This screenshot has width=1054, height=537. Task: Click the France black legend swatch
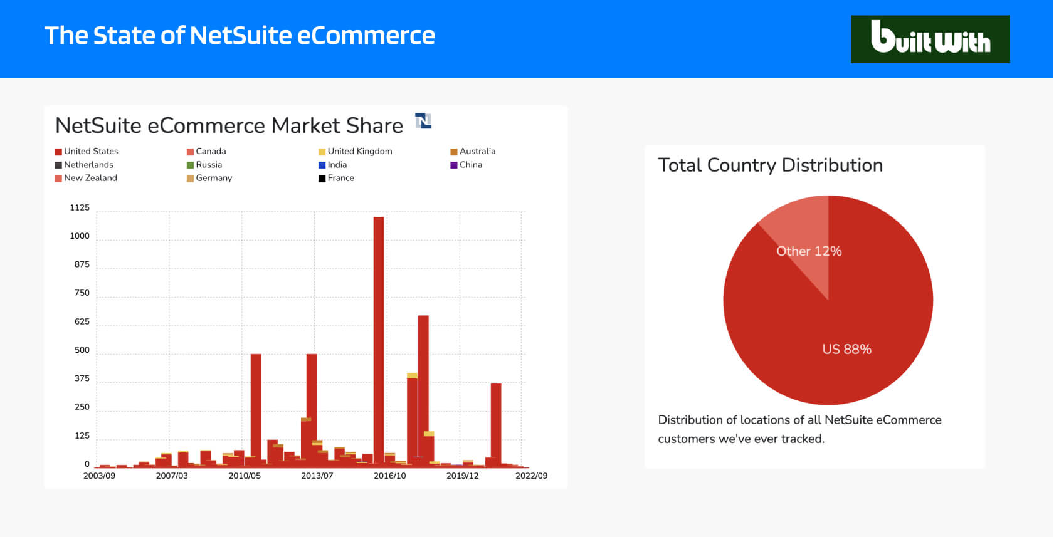[322, 179]
